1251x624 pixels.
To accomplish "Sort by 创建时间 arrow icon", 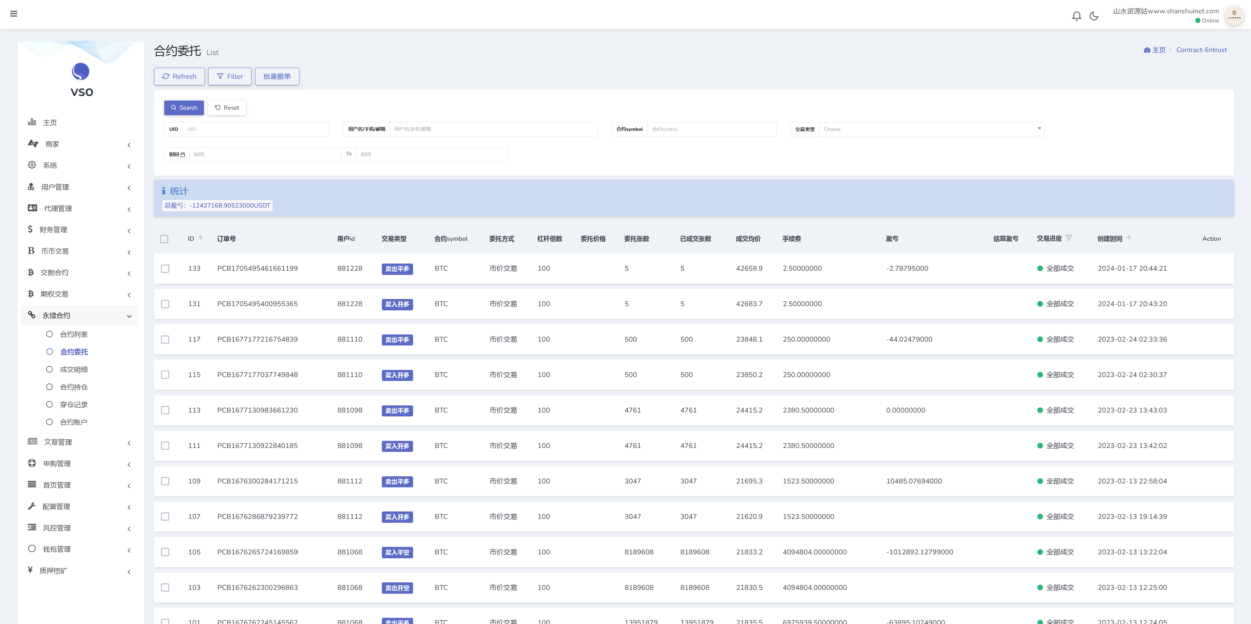I will [1129, 238].
